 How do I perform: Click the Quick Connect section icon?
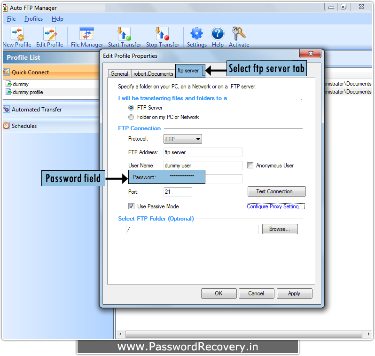[x=6, y=72]
